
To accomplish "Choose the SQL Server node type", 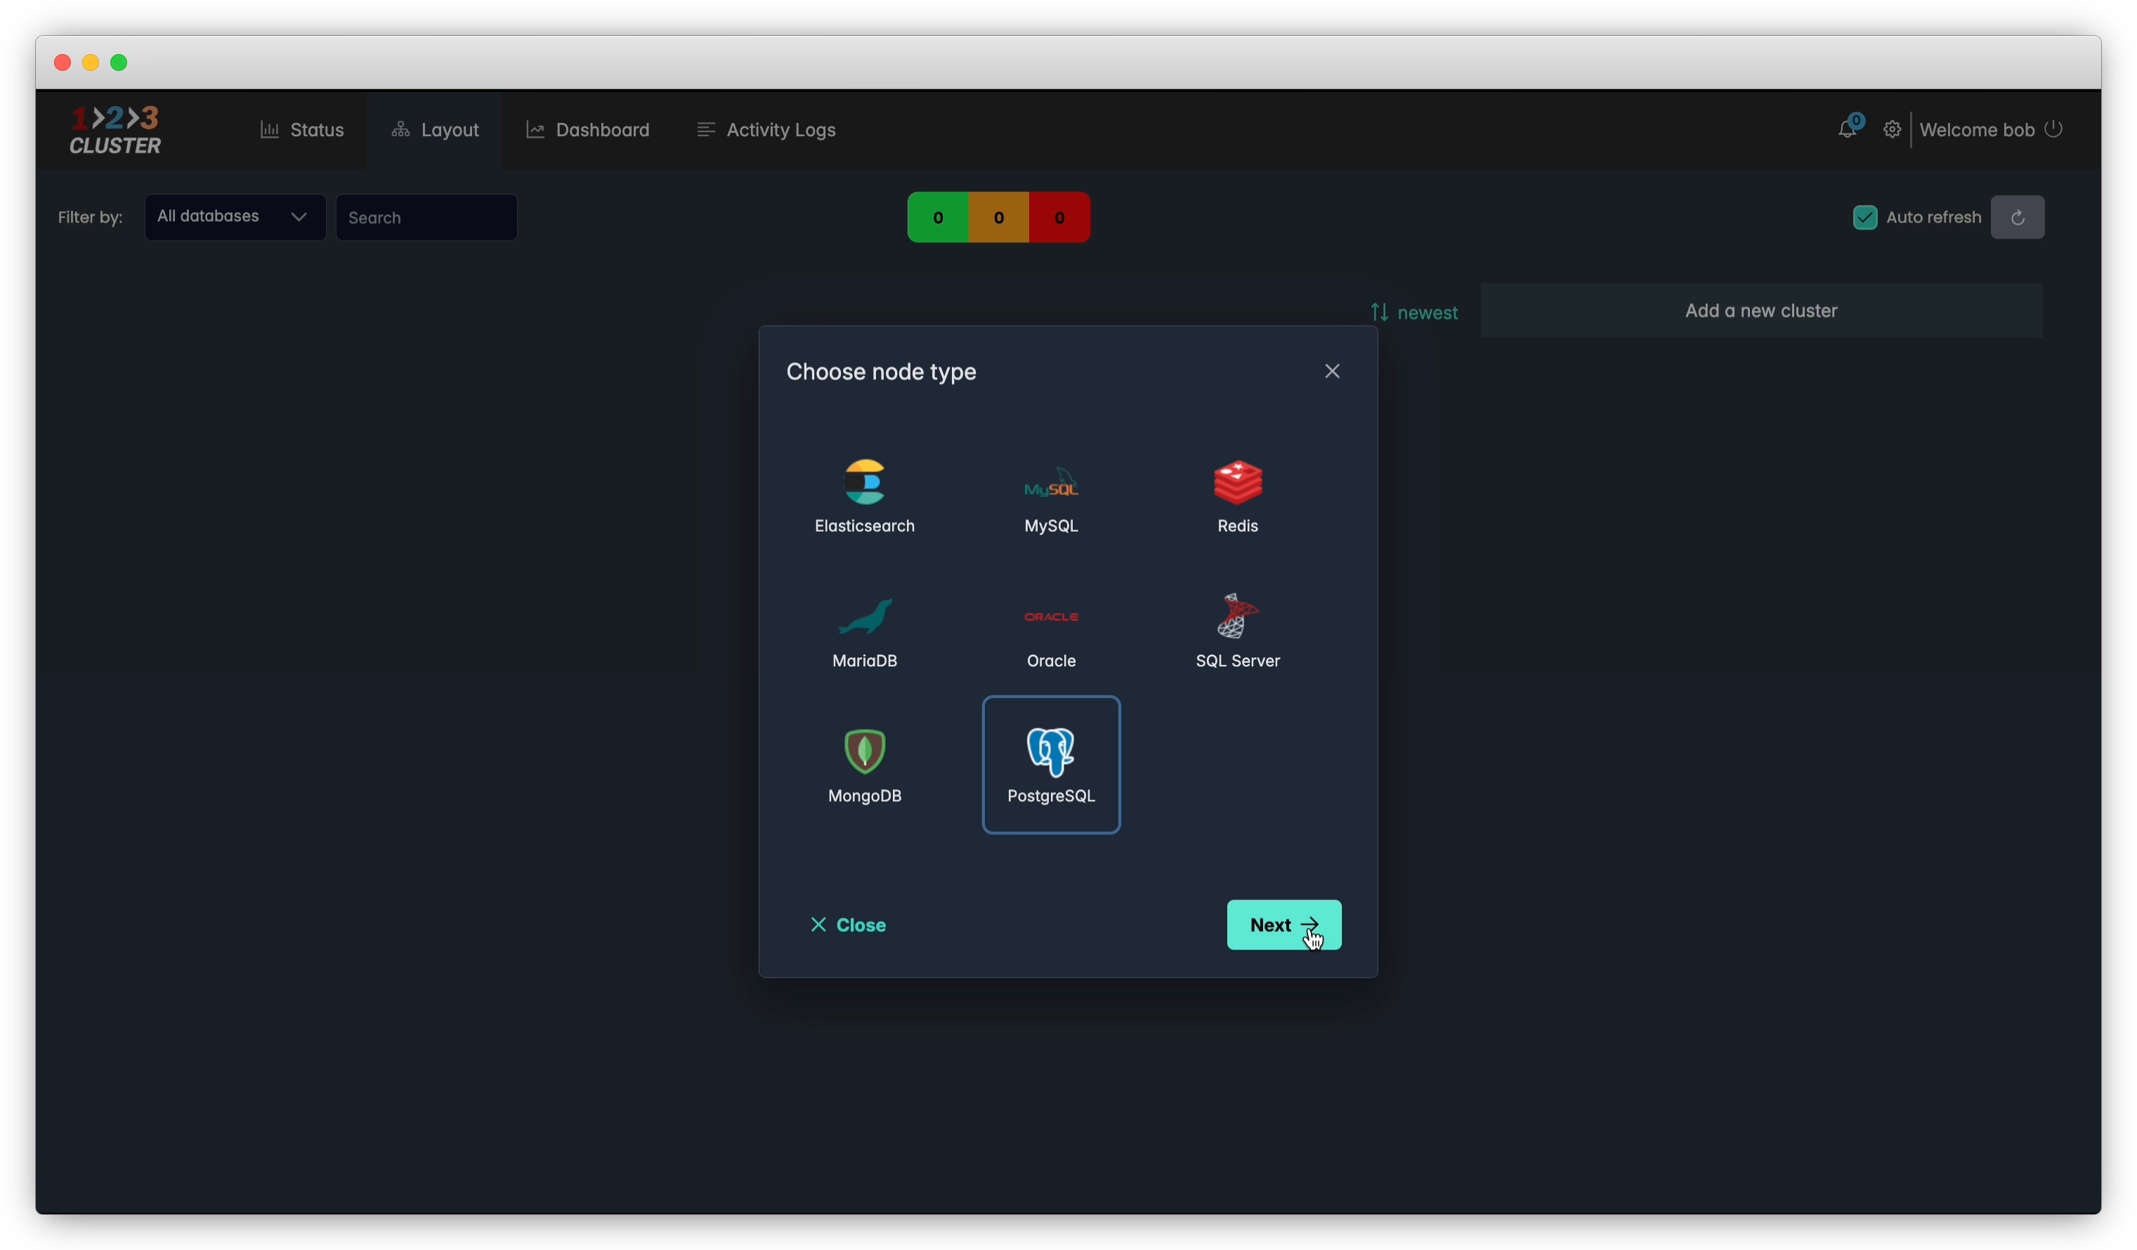I will (1237, 631).
